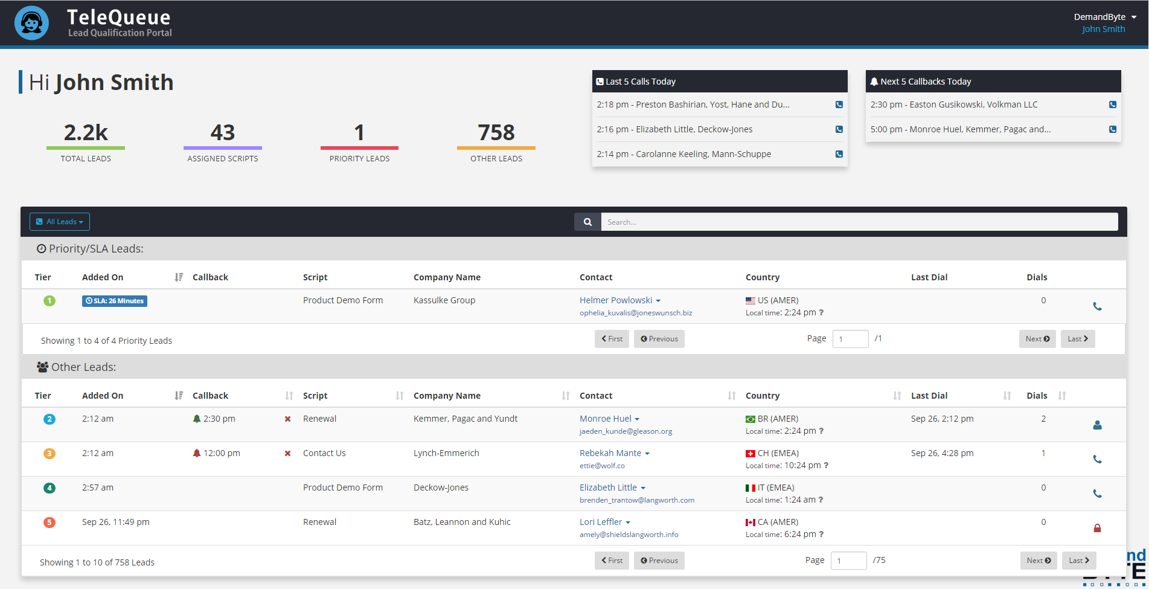1149x589 pixels.
Task: Click the SLA: 26 Minutes badge
Action: tap(115, 301)
